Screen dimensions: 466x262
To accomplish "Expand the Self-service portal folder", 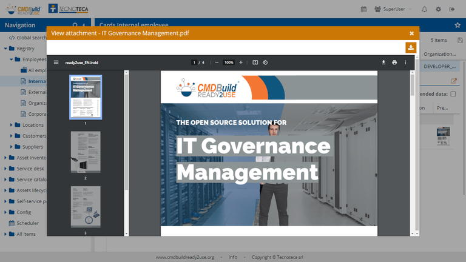I will click(x=5, y=201).
